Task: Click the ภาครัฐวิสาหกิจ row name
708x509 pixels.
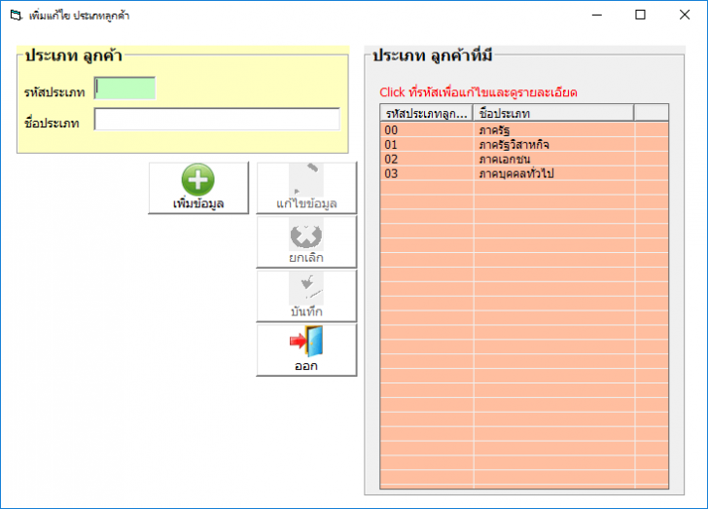Action: (x=513, y=145)
